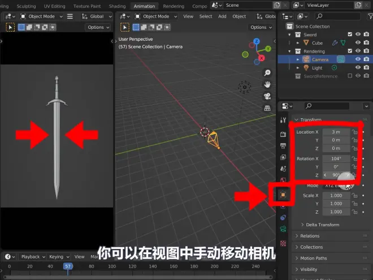Open the Texture properties checker tab
The width and height of the screenshot is (373, 280).
[283, 243]
